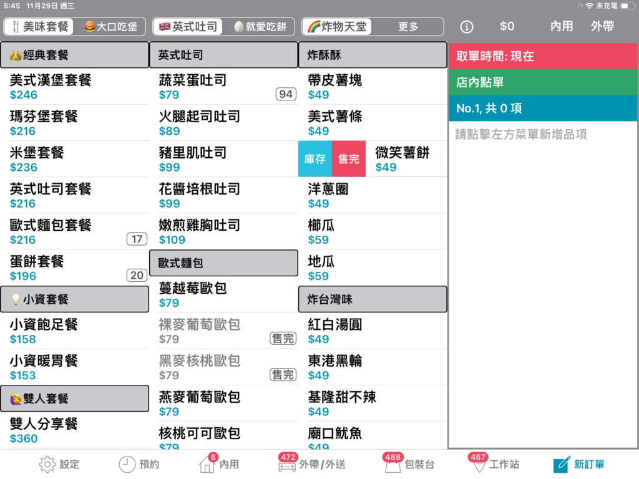Viewport: 639px width, 479px height.
Task: Select 外帶 order type at top
Action: point(602,26)
